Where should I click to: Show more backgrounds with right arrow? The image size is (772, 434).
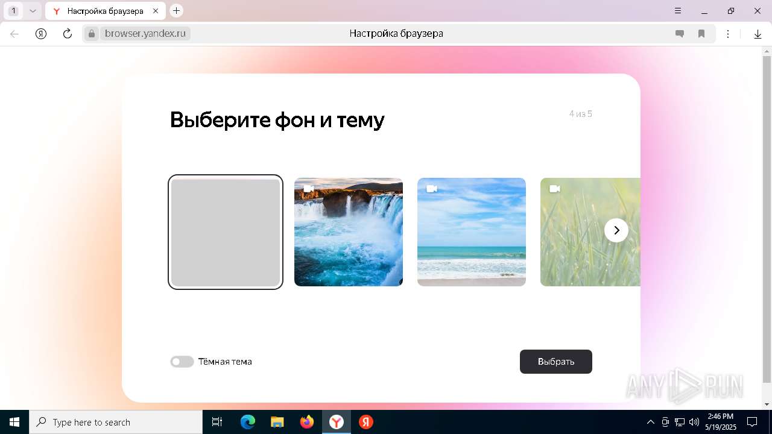click(x=616, y=230)
